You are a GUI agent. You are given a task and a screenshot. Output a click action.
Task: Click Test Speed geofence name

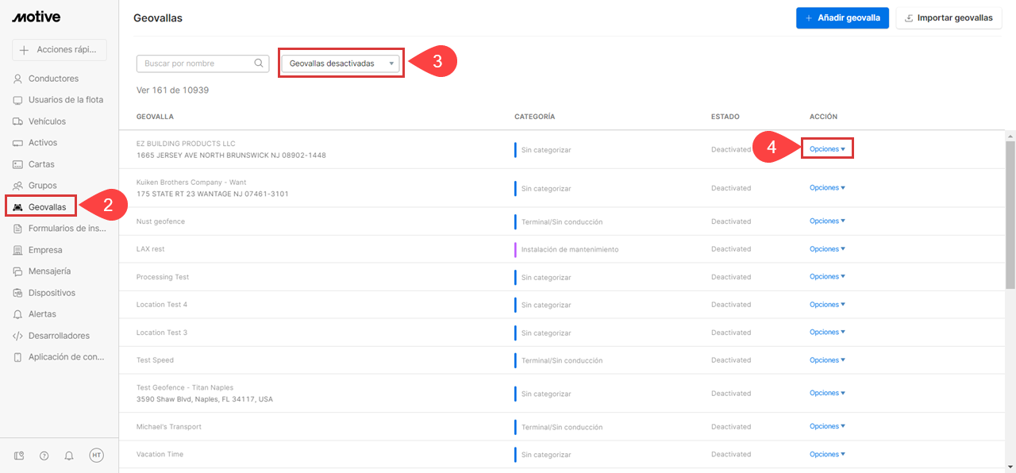[x=155, y=360]
